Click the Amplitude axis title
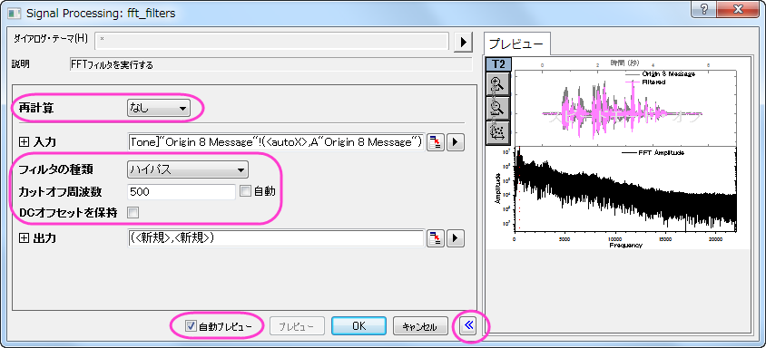The width and height of the screenshot is (766, 348). (x=497, y=188)
